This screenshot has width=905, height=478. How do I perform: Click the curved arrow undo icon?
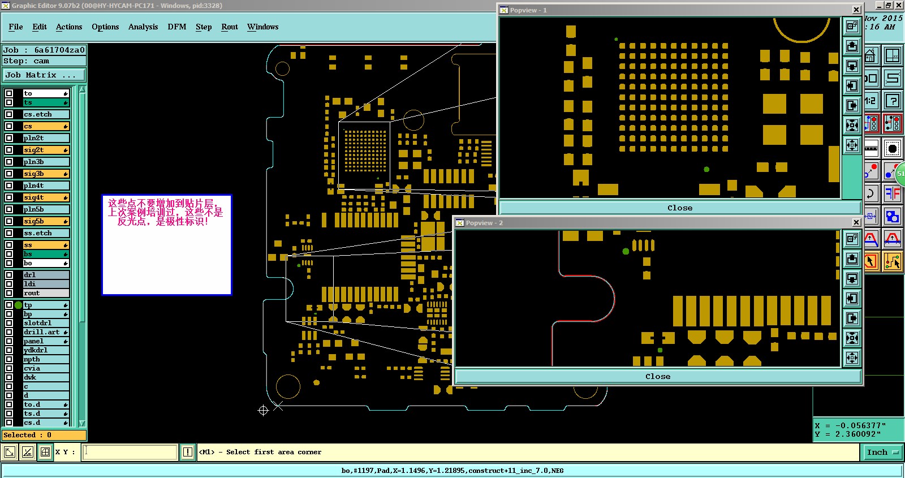[x=871, y=193]
